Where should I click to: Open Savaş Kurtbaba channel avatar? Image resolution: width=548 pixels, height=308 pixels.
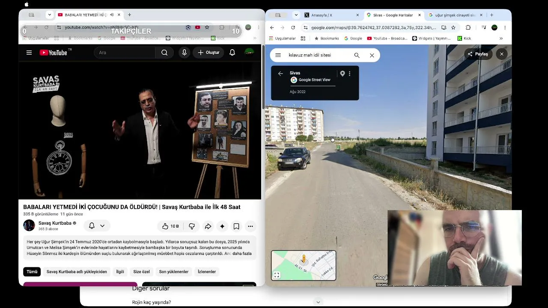click(x=29, y=225)
